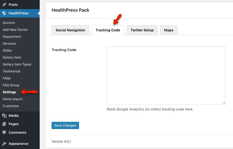Go to the Maps tab
Image resolution: width=233 pixels, height=149 pixels.
[x=169, y=30]
